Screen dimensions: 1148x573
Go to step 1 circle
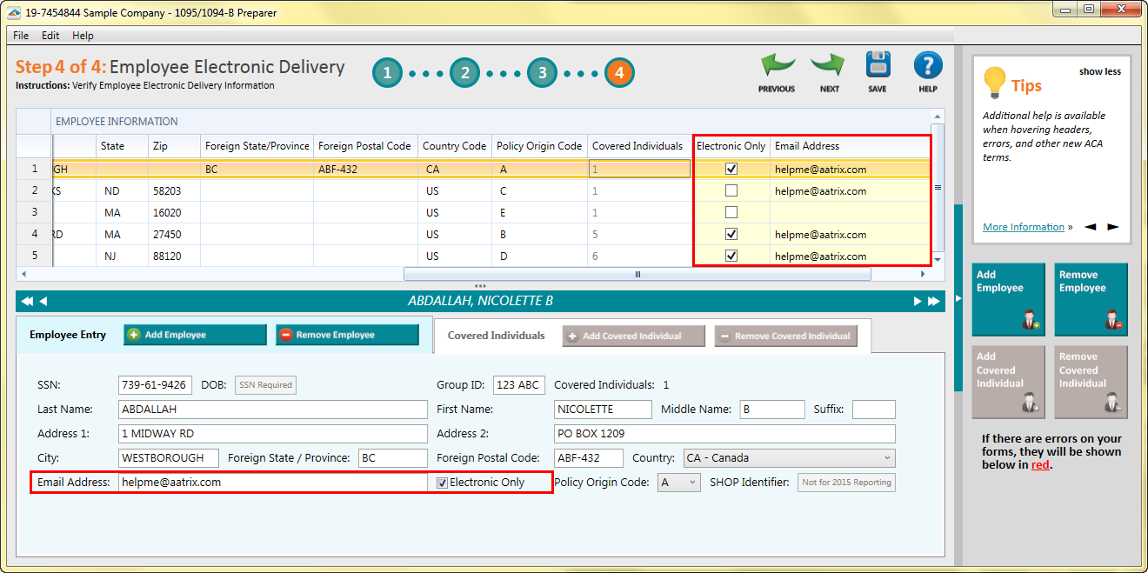pos(388,73)
